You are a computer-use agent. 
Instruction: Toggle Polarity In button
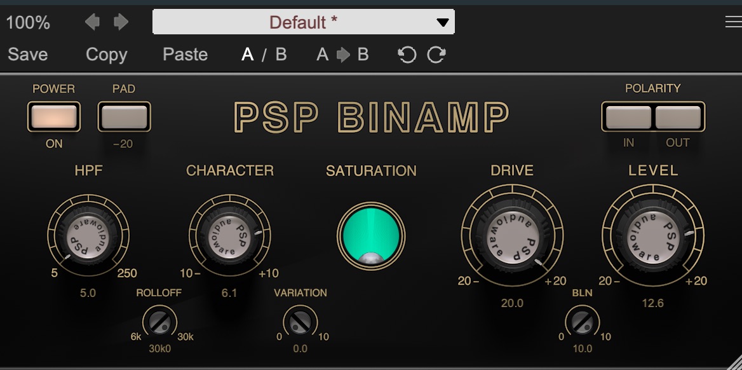tap(628, 117)
